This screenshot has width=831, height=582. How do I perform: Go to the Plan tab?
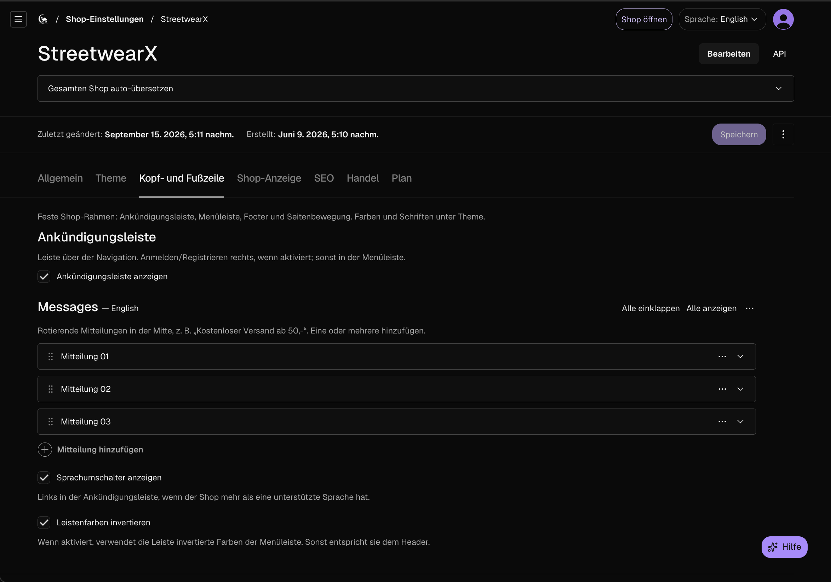402,178
